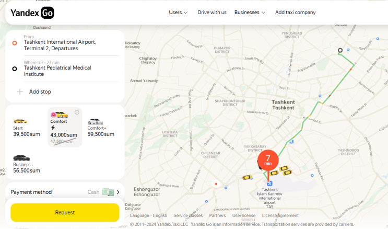Screen dimensions: 388x229
Task: Select the Business tariff black car
Action: pos(21,157)
